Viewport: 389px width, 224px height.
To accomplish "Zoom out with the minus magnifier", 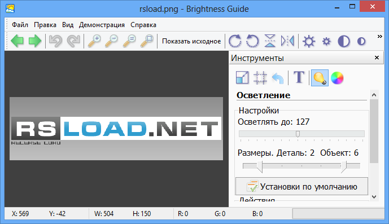I will click(112, 41).
